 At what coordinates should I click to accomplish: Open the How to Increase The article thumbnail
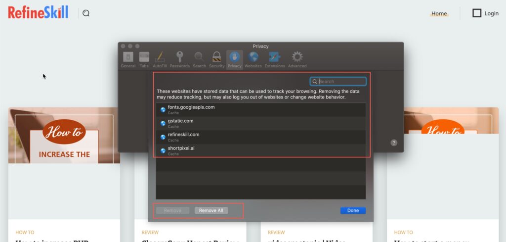(x=64, y=136)
